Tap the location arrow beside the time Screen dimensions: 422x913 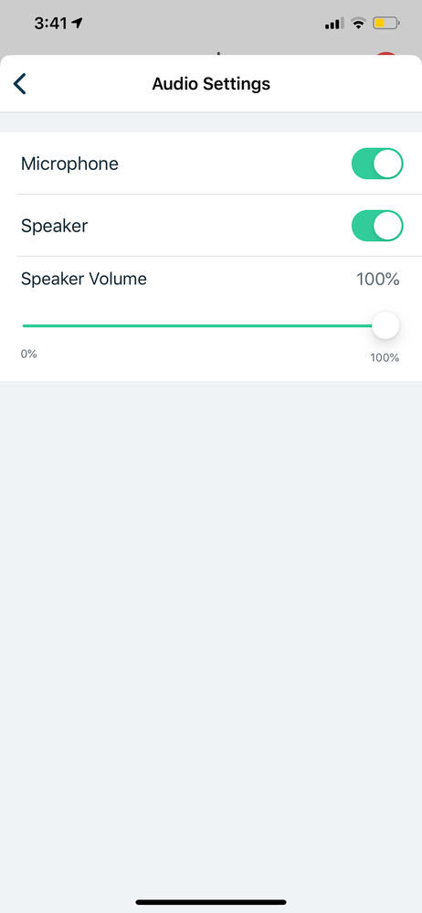point(78,23)
